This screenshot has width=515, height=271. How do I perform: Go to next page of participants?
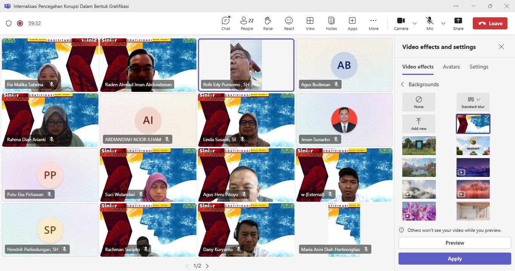(207, 266)
